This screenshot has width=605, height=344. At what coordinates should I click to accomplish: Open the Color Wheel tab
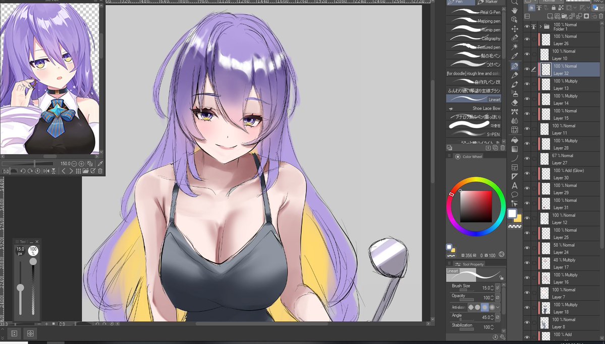[x=468, y=157]
